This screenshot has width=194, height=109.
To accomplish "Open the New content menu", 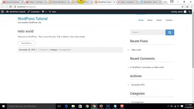I will pos(52,12).
